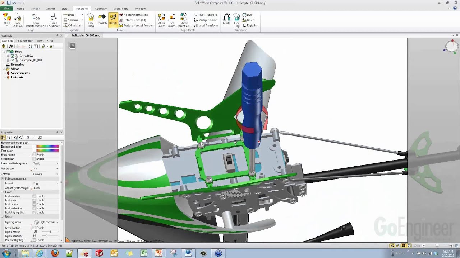
Task: Adjust the Lights diffuse slider
Action: point(50,232)
